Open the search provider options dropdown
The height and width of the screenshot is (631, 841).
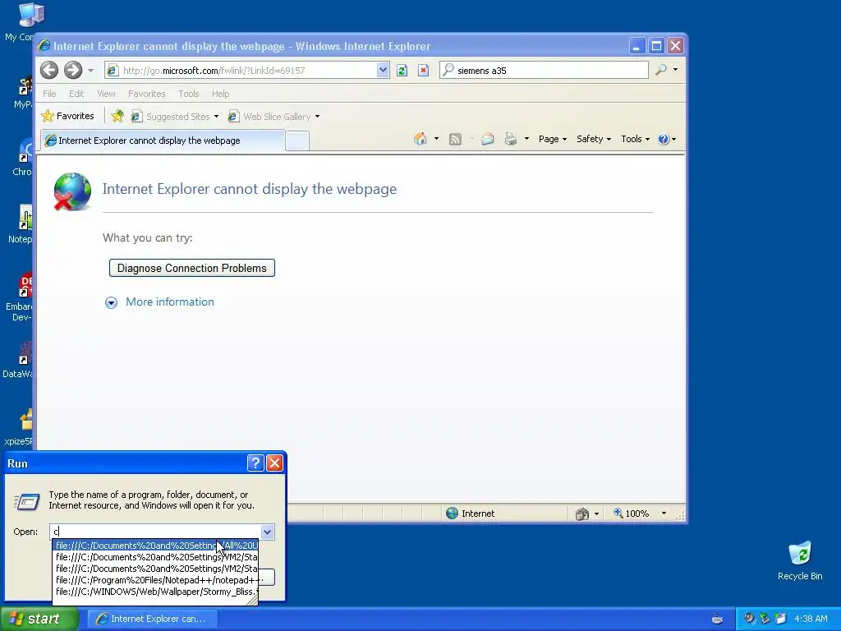[675, 70]
